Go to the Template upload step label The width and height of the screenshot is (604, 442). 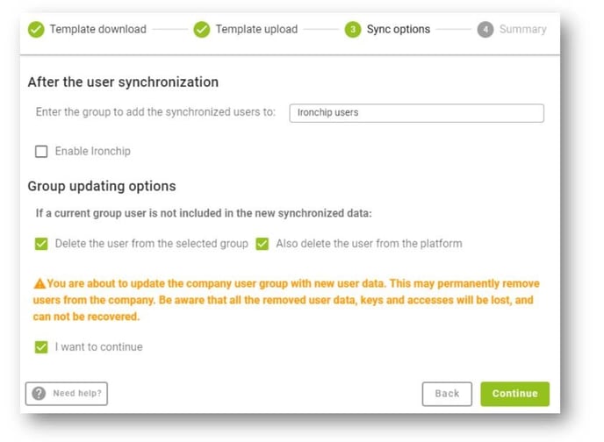256,29
